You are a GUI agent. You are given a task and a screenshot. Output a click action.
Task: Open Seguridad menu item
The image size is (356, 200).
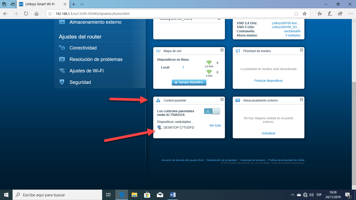[x=80, y=82]
